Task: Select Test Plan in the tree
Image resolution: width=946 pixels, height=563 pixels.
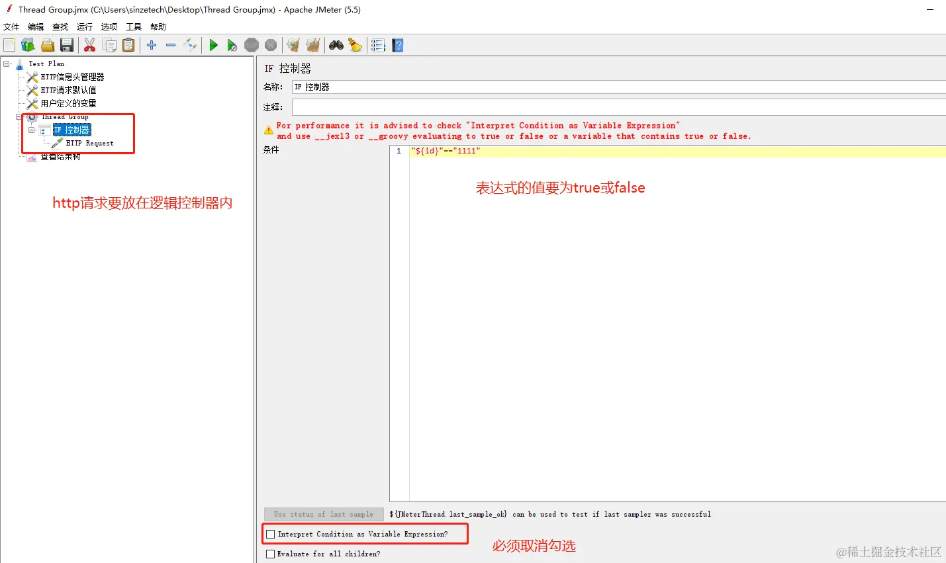Action: (46, 64)
